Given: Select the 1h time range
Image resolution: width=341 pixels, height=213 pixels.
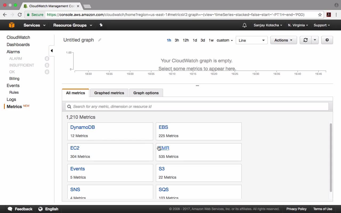Looking at the screenshot, I should coord(169,40).
